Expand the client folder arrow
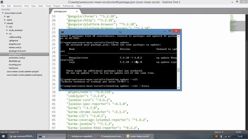Image resolution: width=248 pixels, height=139 pixels. pyautogui.click(x=5, y=20)
